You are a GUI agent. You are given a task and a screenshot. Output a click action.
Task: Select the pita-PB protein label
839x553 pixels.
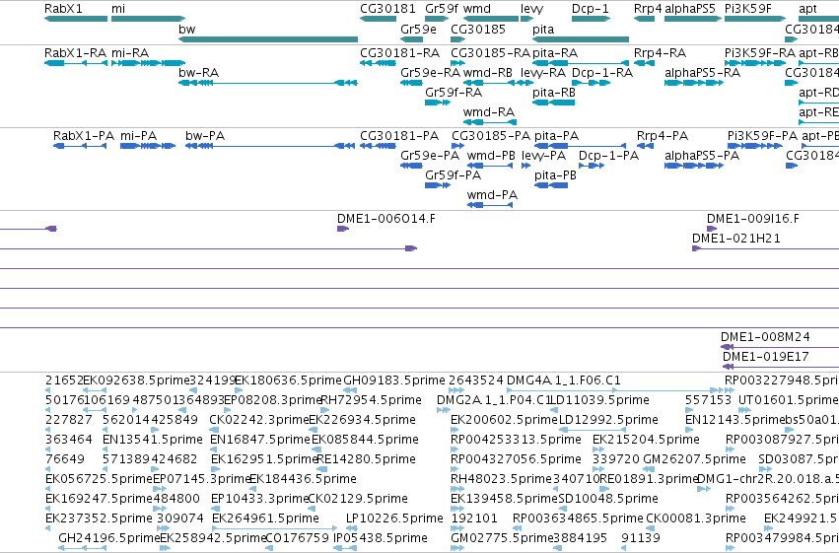555,175
